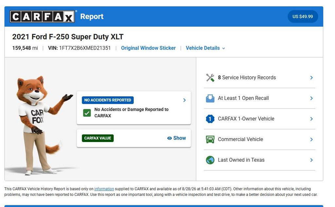The height and width of the screenshot is (207, 335).
Task: Click the eye icon beside Show
Action: (169, 138)
